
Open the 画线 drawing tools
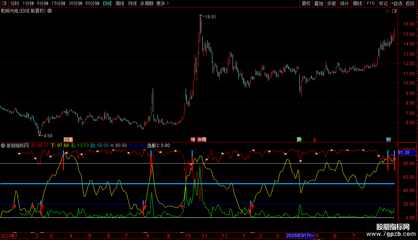point(357,3)
